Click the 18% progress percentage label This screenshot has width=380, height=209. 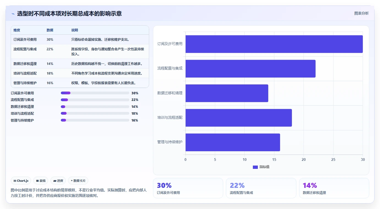pos(135,114)
